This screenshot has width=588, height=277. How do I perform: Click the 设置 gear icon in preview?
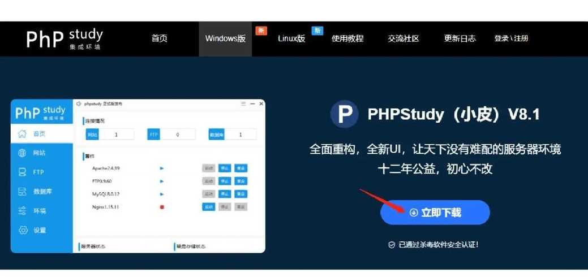pos(23,230)
